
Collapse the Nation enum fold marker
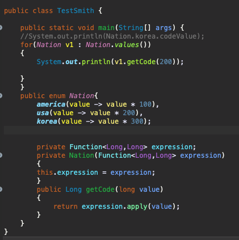click(x=1, y=96)
